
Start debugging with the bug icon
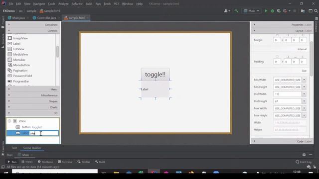(273, 11)
